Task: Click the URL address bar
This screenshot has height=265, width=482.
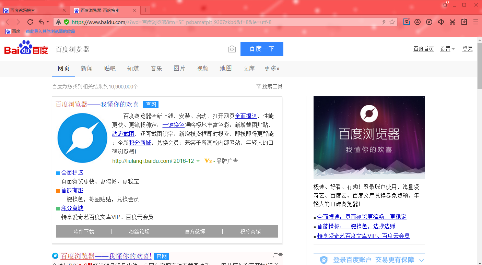Action: coord(225,22)
